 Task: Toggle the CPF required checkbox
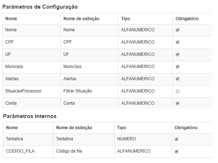(178, 42)
